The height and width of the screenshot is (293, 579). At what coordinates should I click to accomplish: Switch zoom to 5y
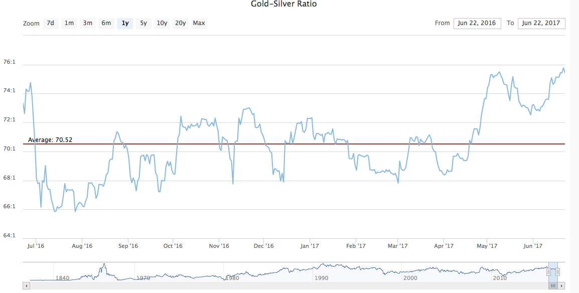pyautogui.click(x=143, y=23)
